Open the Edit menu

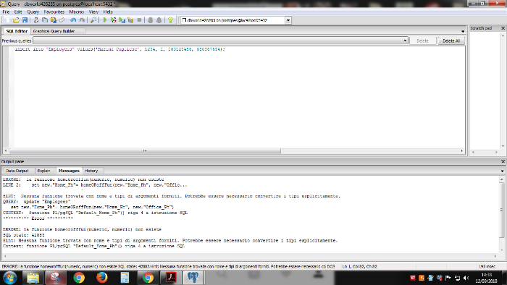click(18, 12)
